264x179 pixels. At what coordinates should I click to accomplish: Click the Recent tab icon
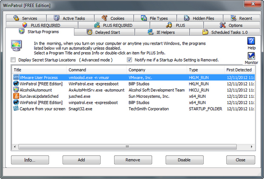[233, 18]
